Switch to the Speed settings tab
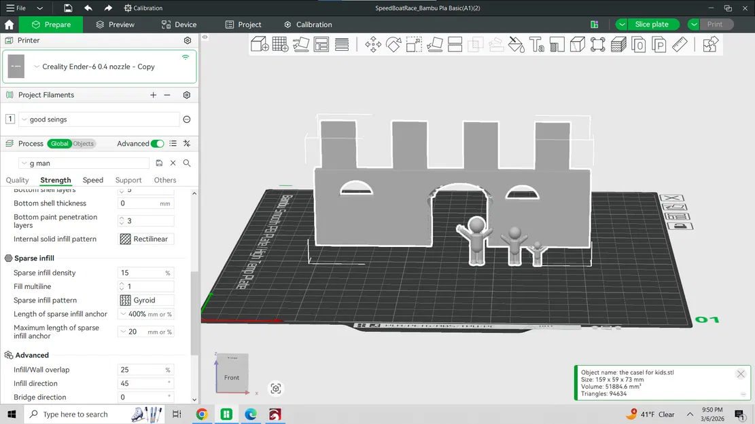The height and width of the screenshot is (424, 755). coord(92,180)
